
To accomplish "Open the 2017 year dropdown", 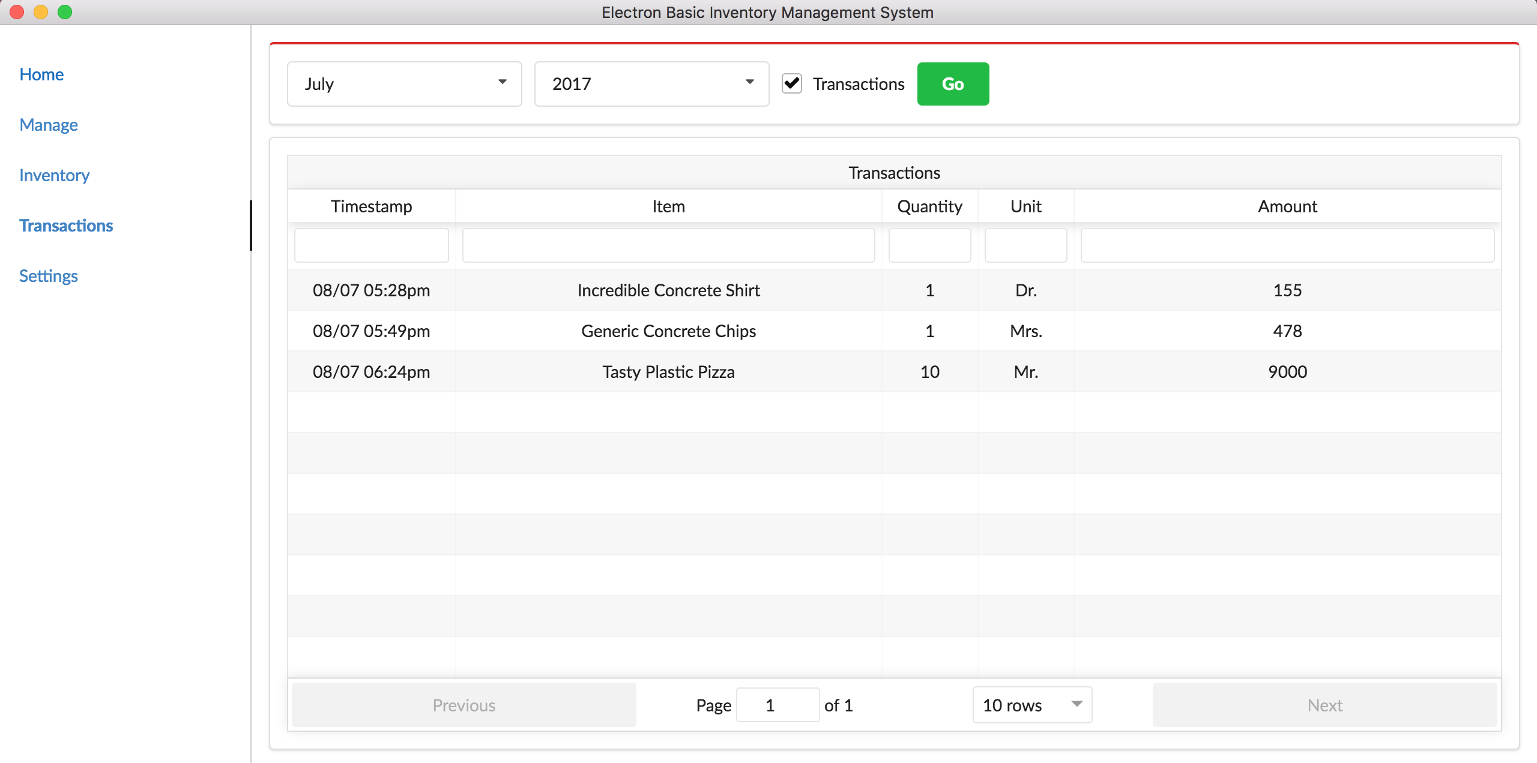I will [x=652, y=84].
